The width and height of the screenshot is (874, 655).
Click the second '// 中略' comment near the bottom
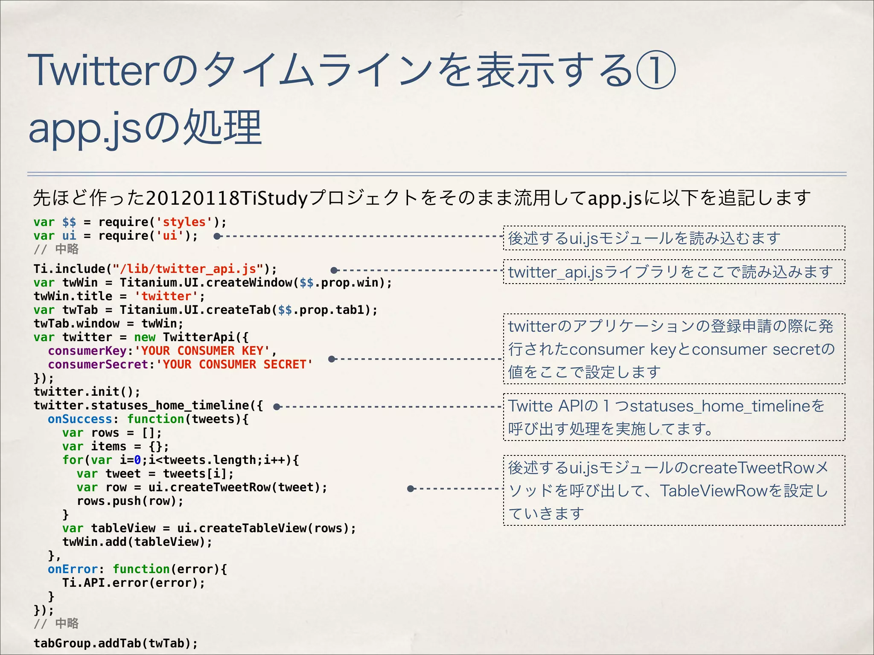56,623
